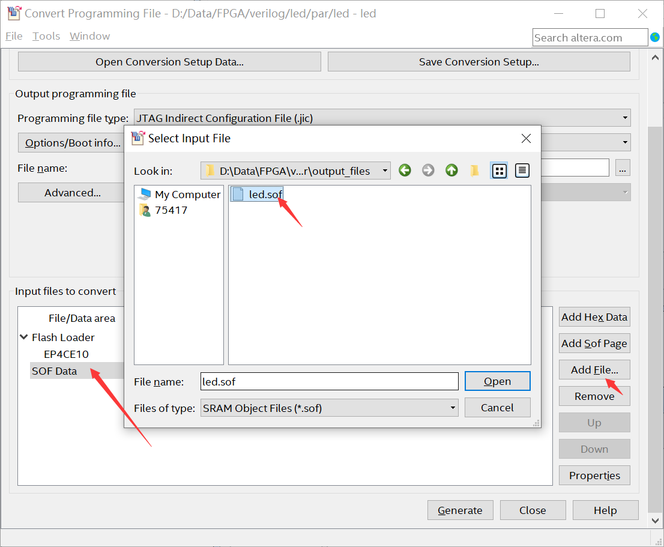Select EP4CE10 under Flash Loader
Image resolution: width=664 pixels, height=547 pixels.
tap(67, 354)
